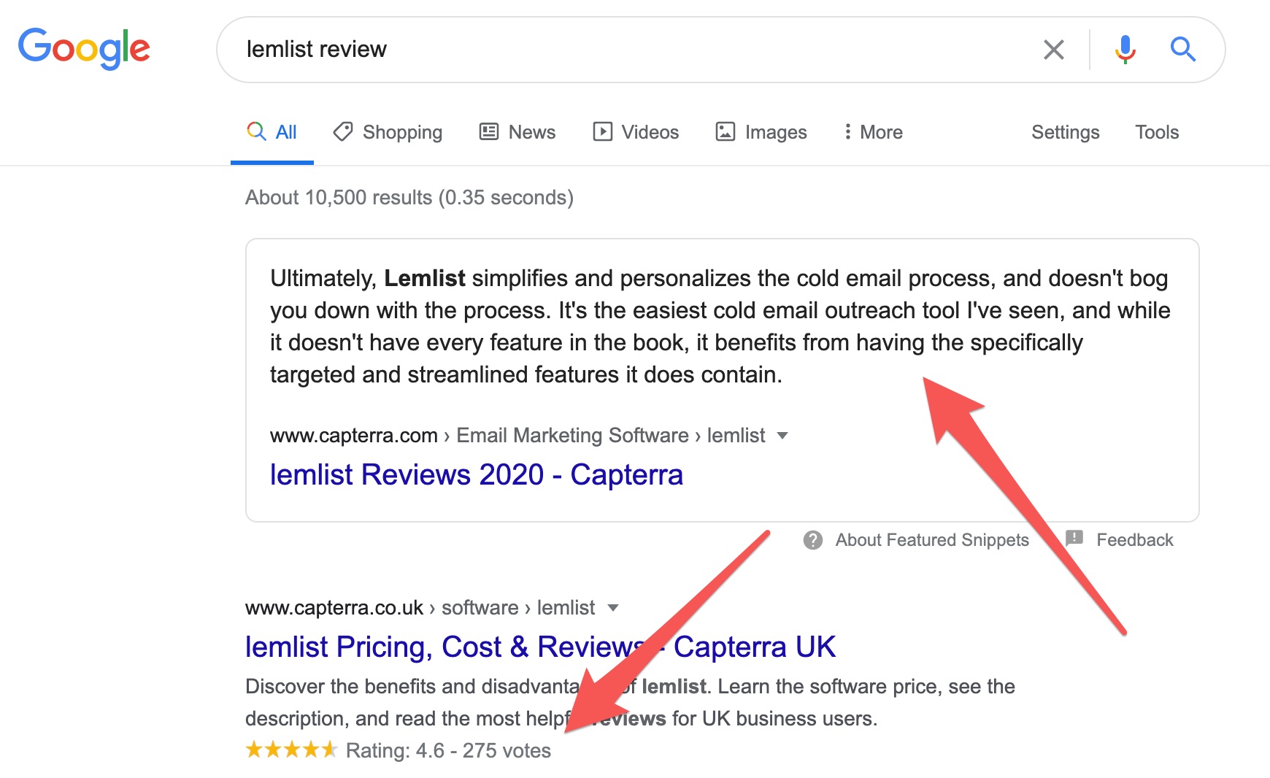1270x778 pixels.
Task: Open the lemlist Pricing, Cost & Reviews link
Action: click(x=540, y=647)
